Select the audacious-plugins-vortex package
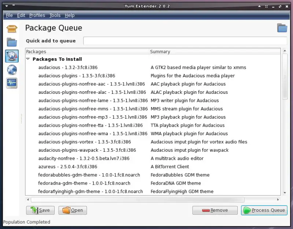The height and width of the screenshot is (229, 293). pos(153,142)
